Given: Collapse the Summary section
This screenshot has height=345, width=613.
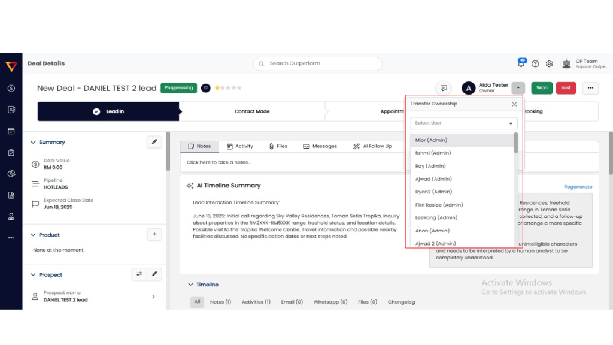Looking at the screenshot, I should [33, 143].
